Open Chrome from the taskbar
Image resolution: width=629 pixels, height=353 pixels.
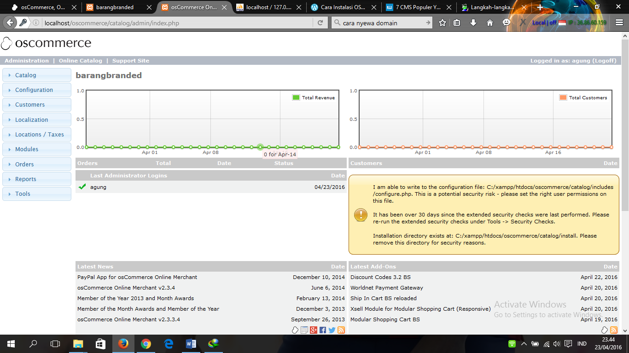tap(146, 343)
